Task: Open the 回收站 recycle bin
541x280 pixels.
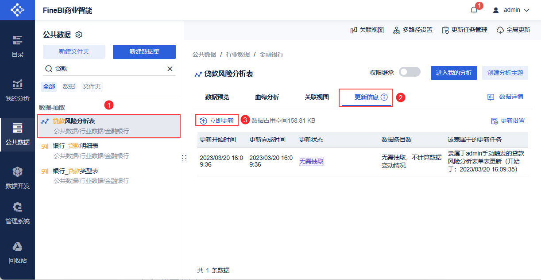Action: click(x=18, y=253)
